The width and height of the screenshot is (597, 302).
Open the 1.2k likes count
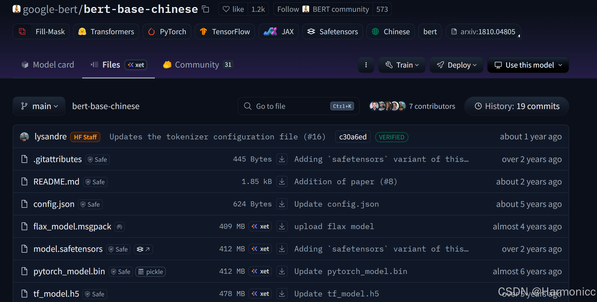pyautogui.click(x=258, y=9)
